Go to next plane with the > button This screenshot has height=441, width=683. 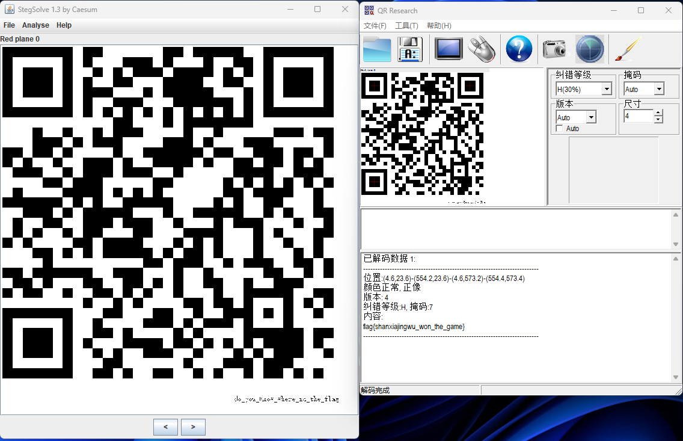[x=193, y=427]
